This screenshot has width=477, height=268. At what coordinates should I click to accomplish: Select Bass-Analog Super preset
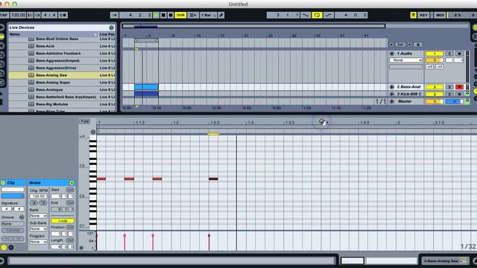tap(62, 83)
